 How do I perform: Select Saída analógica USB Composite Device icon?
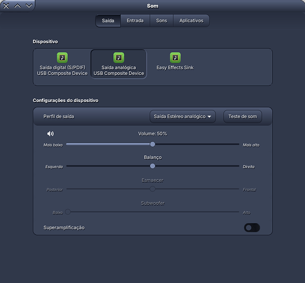point(119,58)
